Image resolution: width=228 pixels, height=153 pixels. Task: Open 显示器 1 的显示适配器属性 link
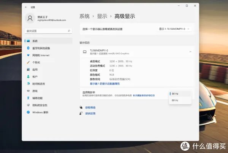(x=105, y=84)
